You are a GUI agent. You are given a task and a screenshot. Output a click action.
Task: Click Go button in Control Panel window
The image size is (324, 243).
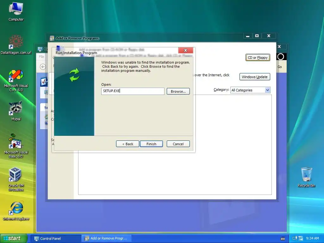(x=280, y=67)
